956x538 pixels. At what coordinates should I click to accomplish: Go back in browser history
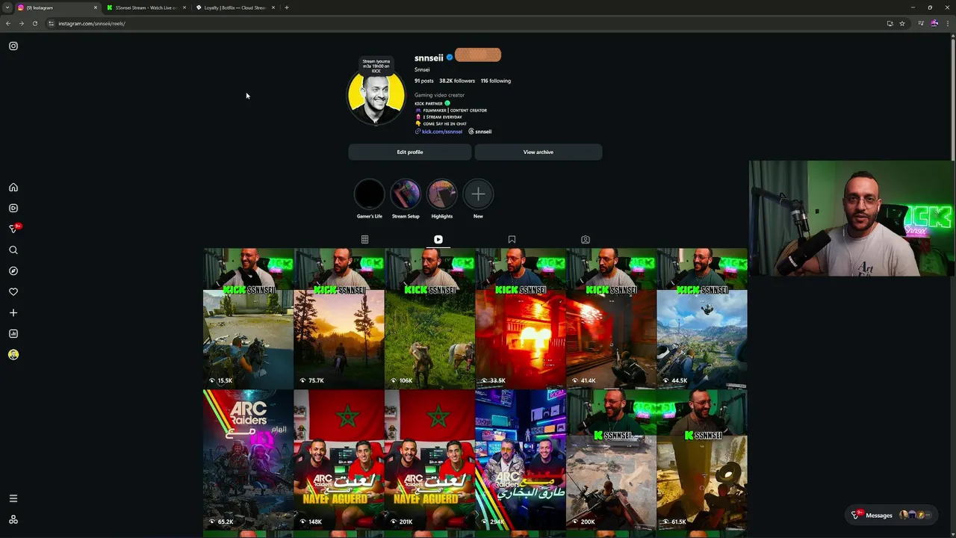[x=8, y=23]
